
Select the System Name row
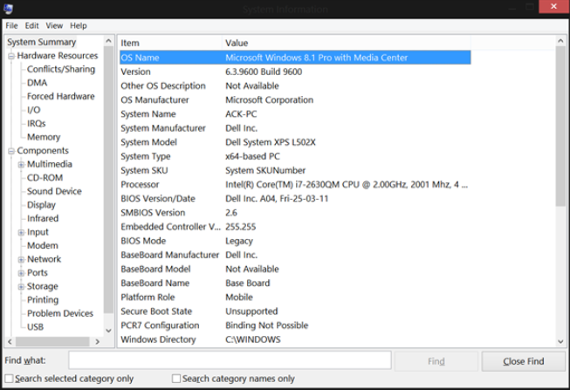point(295,114)
